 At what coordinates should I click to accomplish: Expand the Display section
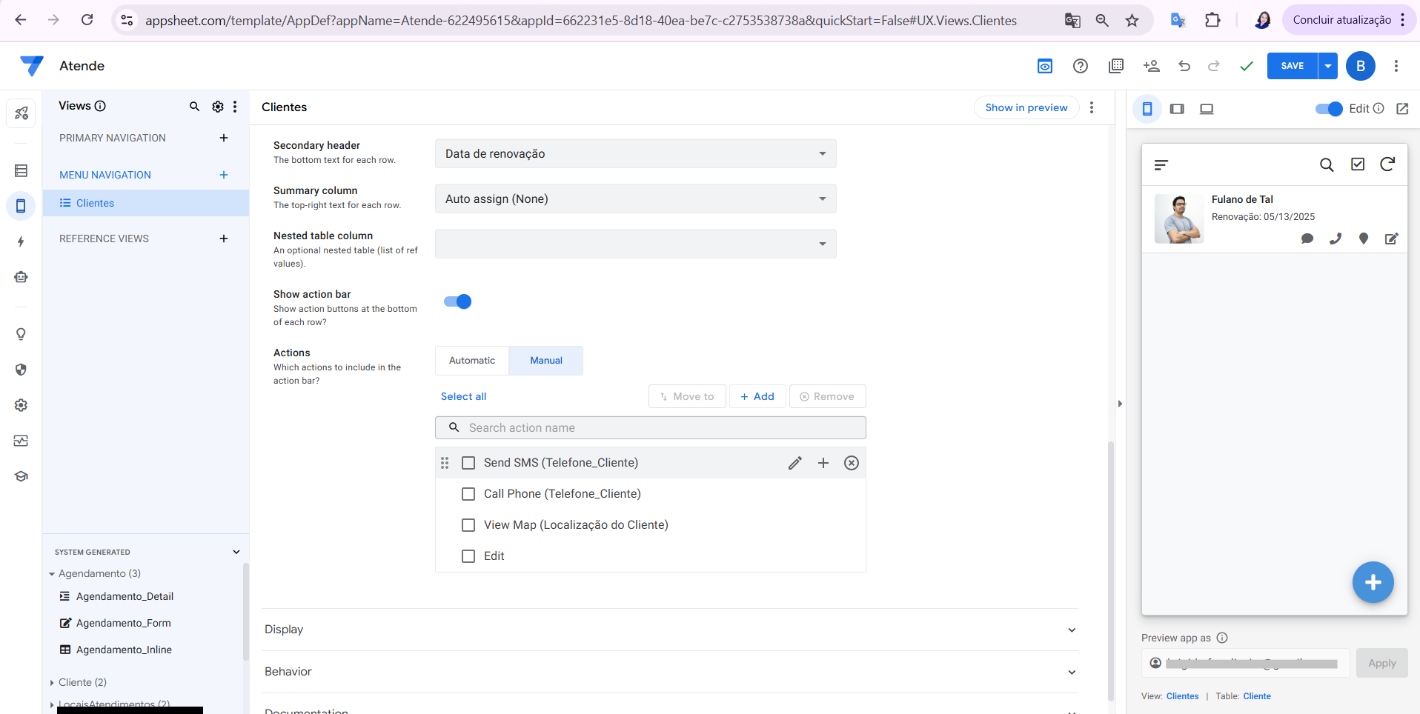[x=669, y=630]
